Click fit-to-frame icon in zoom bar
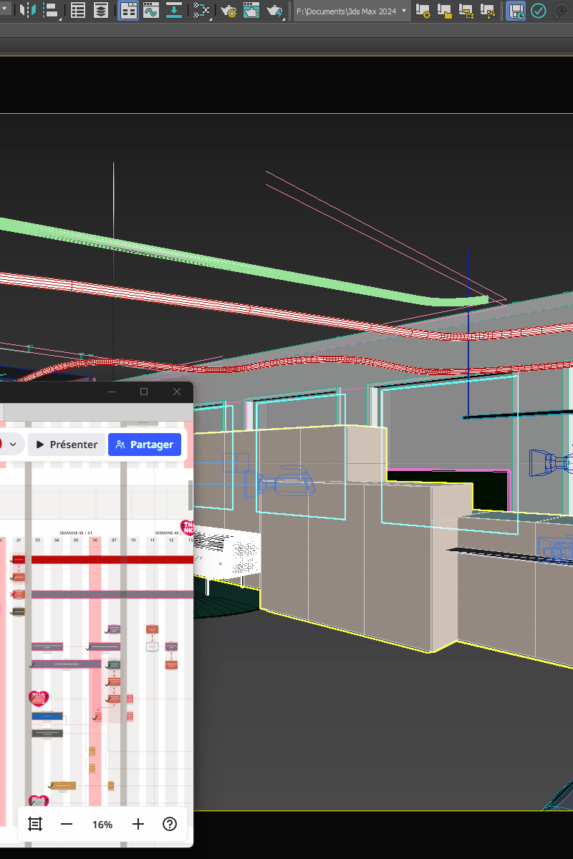 click(35, 824)
